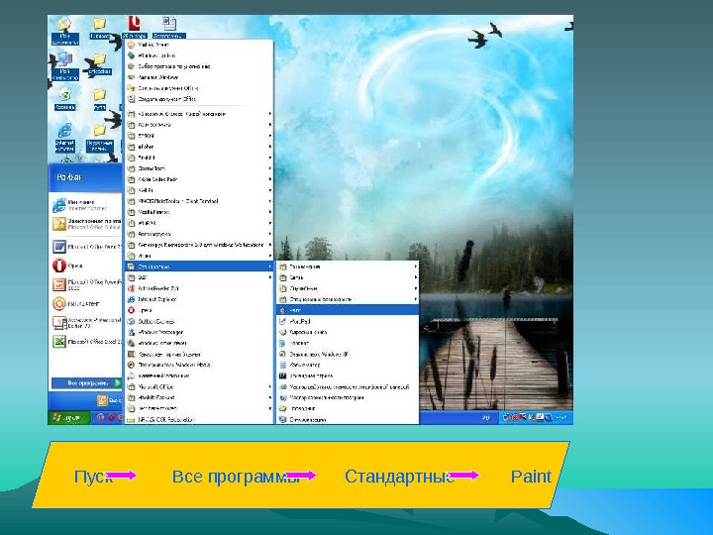The image size is (713, 535).
Task: Open Windows Movie Maker from the programs list
Action: 199,343
